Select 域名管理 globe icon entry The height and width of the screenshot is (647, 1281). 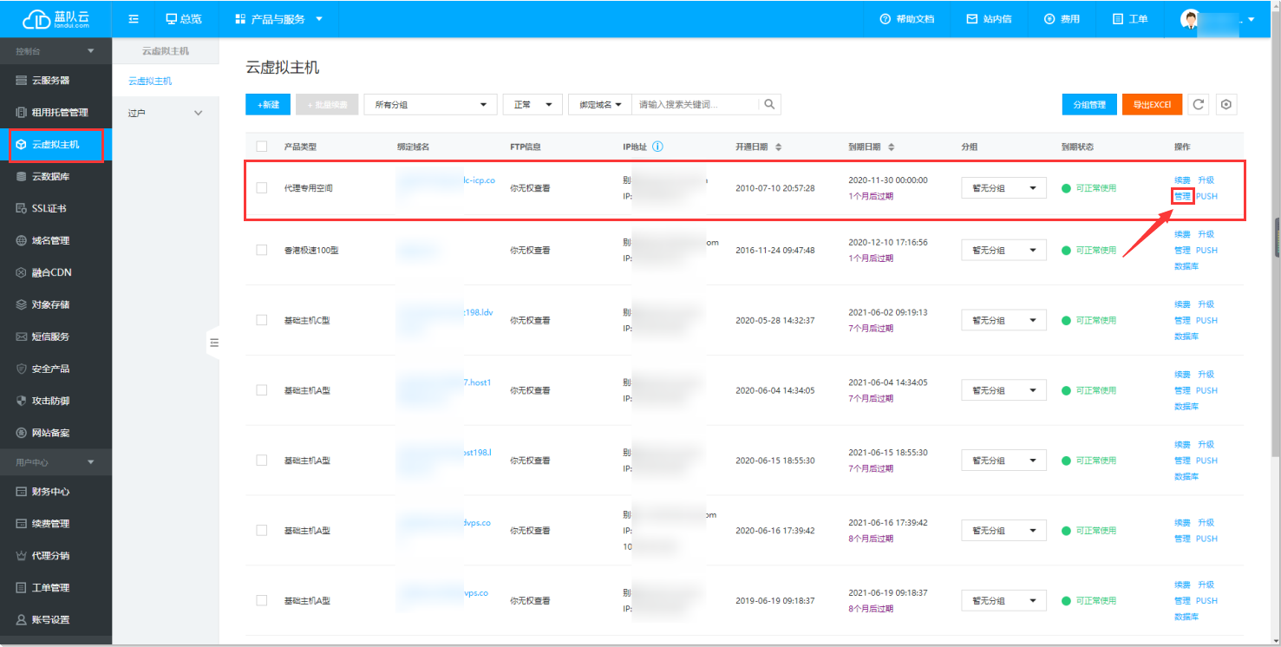(22, 241)
